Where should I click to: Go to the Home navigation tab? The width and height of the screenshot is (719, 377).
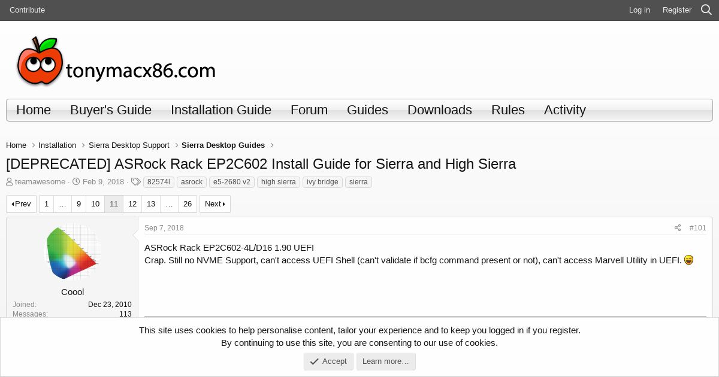pos(34,110)
